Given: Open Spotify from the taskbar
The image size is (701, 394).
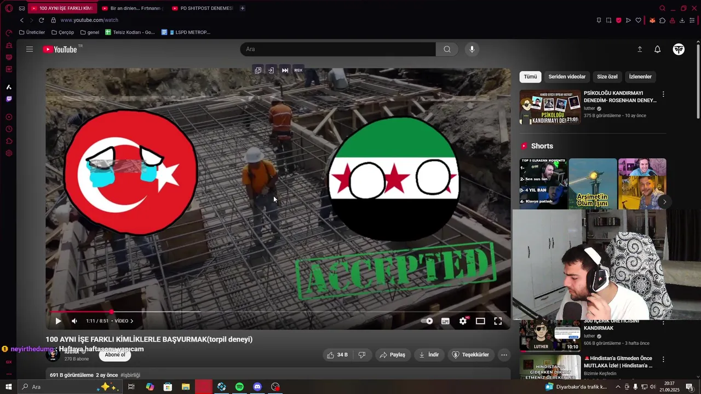Looking at the screenshot, I should [239, 387].
